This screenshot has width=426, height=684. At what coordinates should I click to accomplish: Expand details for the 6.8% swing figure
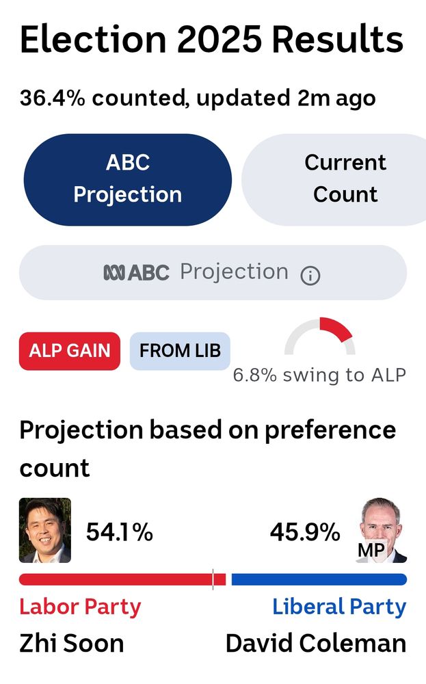tap(319, 375)
